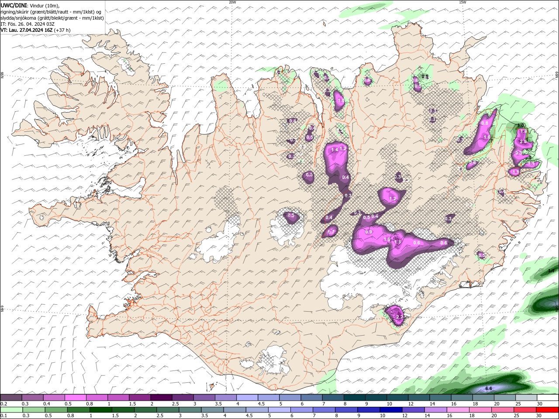Pick the dark navy blue swatch labeled 10 in lower legend

pyautogui.click(x=390, y=410)
